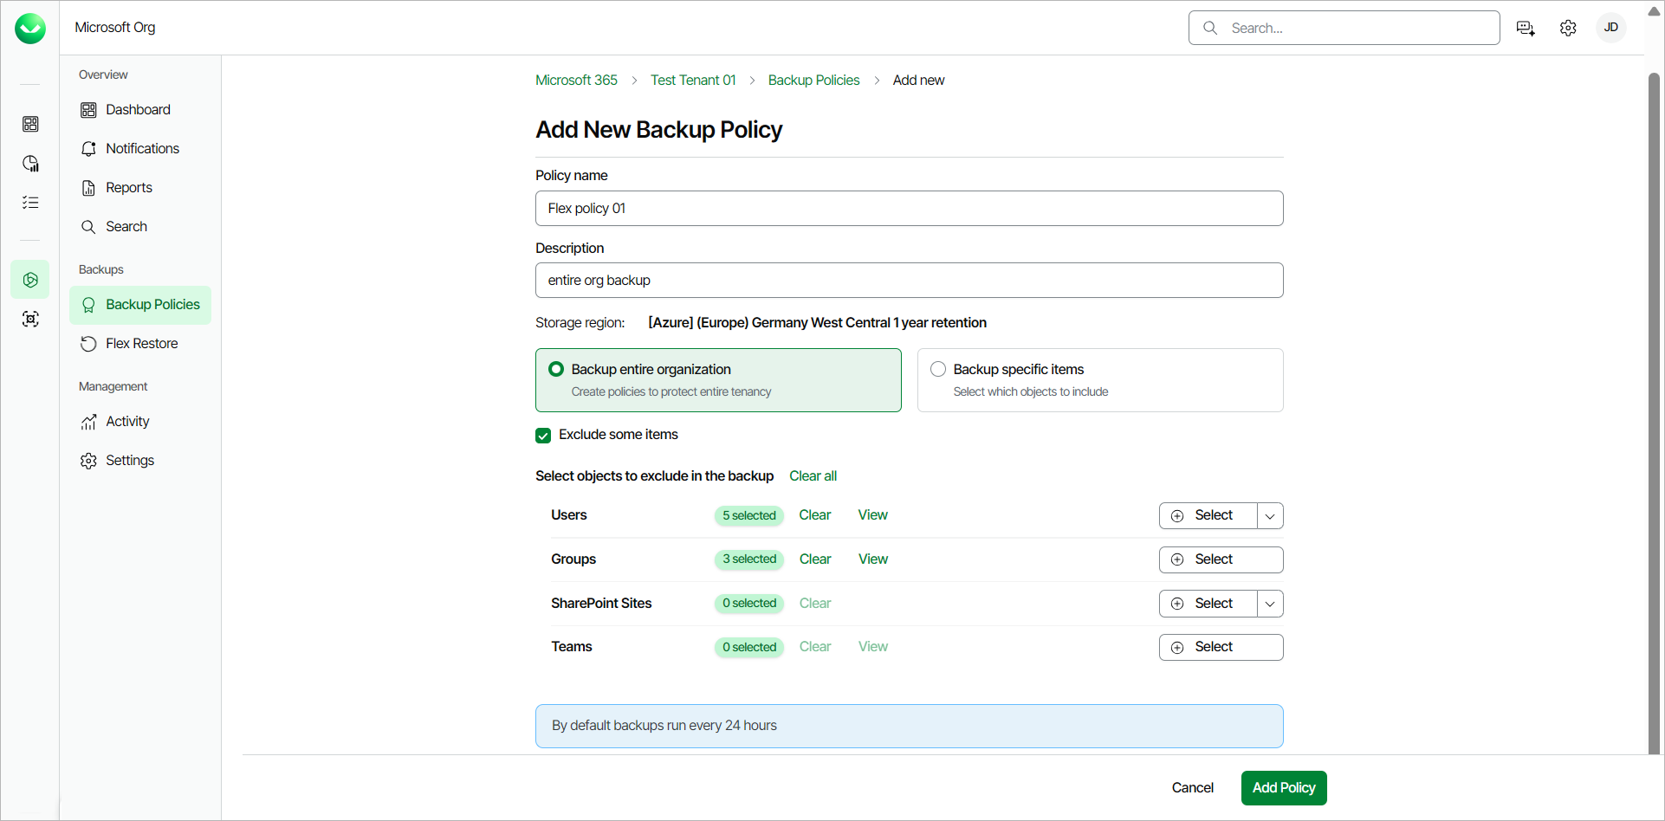Go to Backup Policies breadcrumb
Screen dimensions: 1665x821
pyautogui.click(x=813, y=81)
